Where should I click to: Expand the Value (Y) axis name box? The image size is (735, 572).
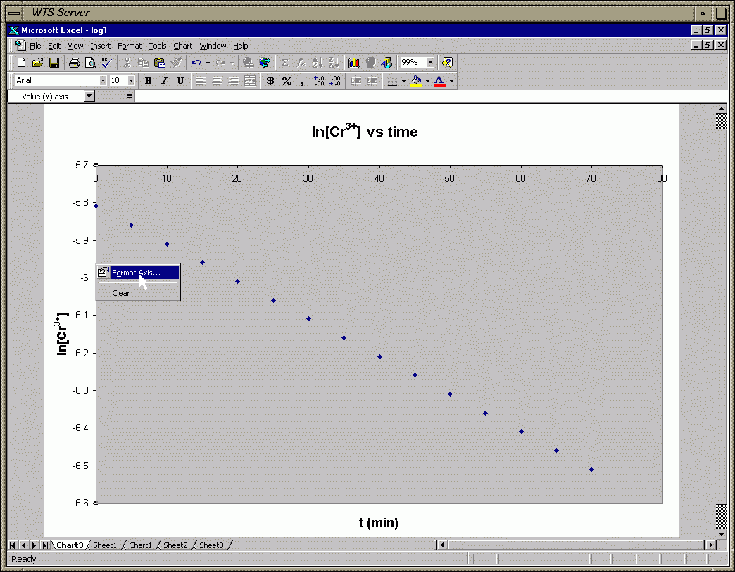pos(89,97)
